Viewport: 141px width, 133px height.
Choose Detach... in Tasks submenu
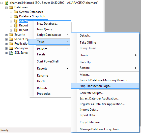click(x=105, y=36)
